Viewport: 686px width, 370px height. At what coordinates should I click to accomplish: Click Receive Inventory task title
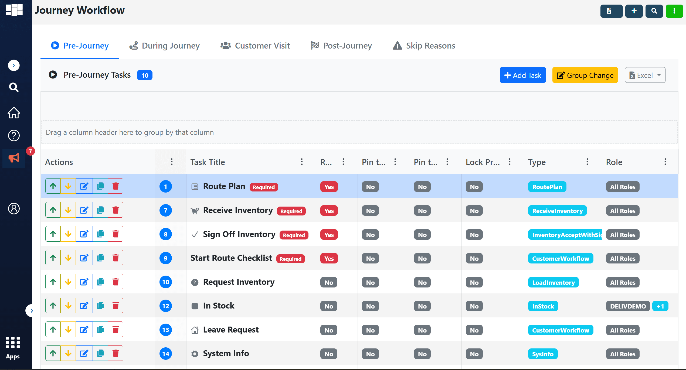pyautogui.click(x=238, y=210)
